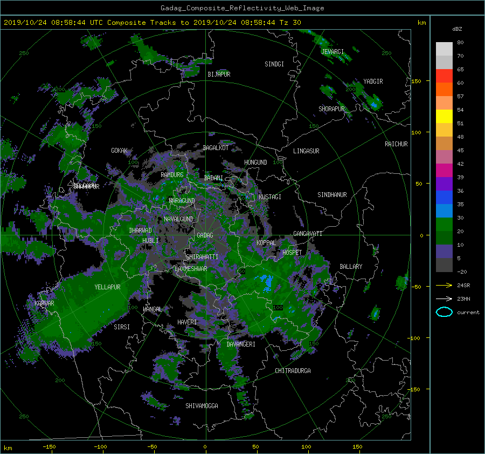Click the HUBLI city label

[150, 241]
